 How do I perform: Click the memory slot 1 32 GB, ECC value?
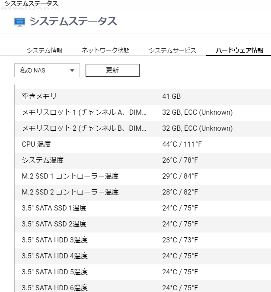[197, 112]
